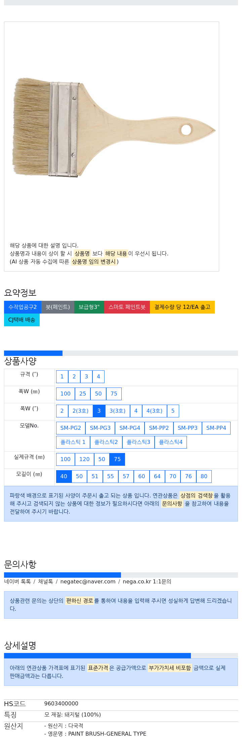This screenshot has width=242, height=738.
Task: Select width option 2(3호)
Action: point(80,411)
